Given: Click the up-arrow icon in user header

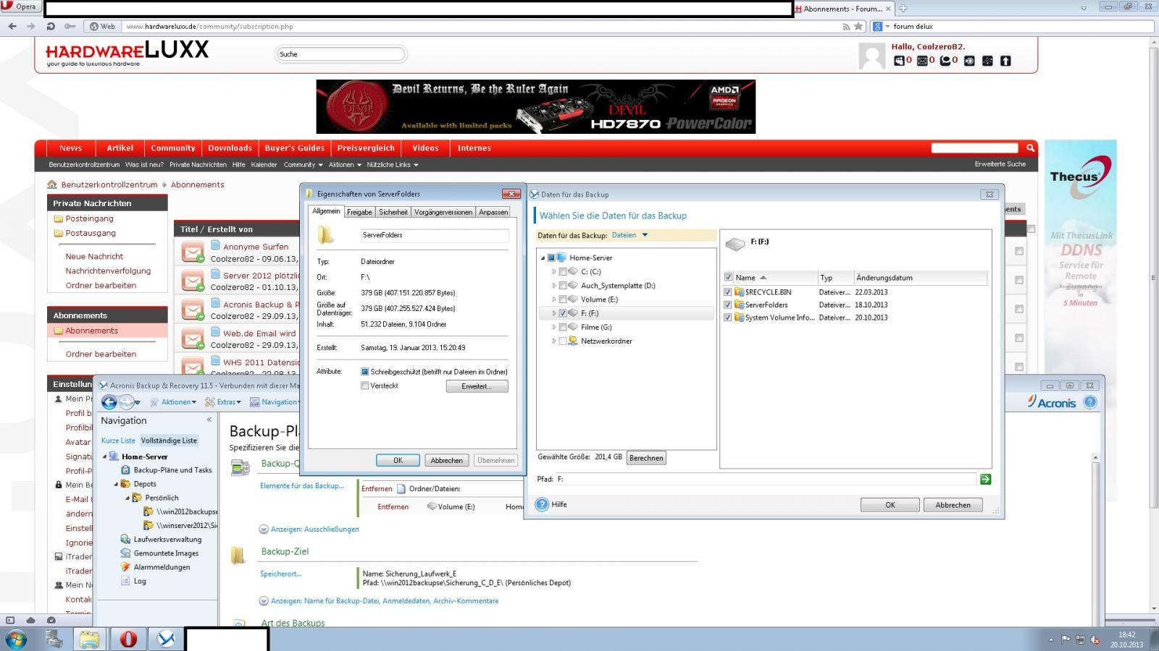Looking at the screenshot, I should [1005, 61].
